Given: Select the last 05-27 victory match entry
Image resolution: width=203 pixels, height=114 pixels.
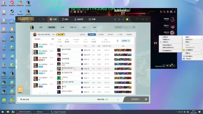Looking at the screenshot, I should coord(43,85).
